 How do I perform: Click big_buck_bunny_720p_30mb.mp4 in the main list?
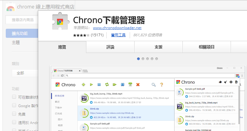tap(106, 94)
